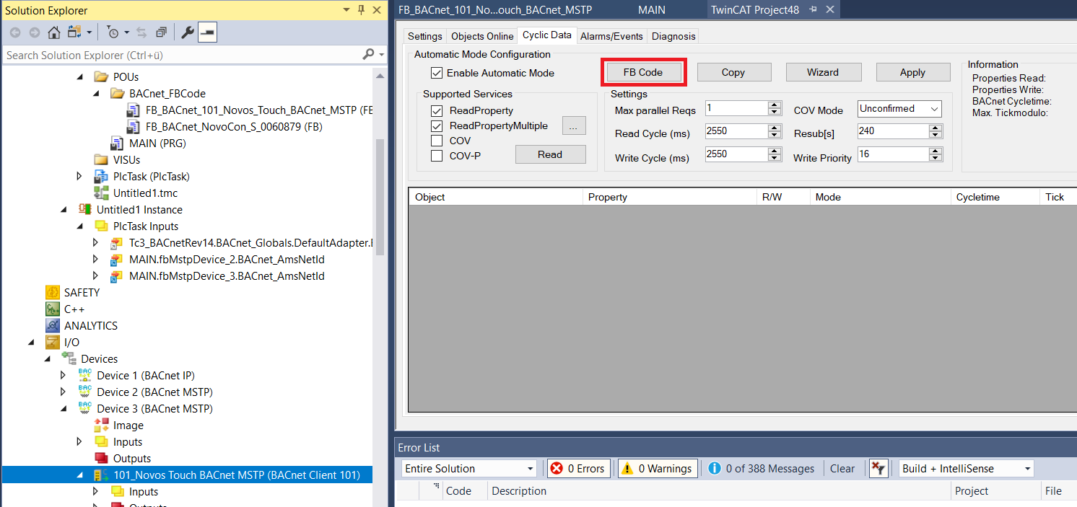Uncheck the ReadProperty checkbox
Viewport: 1077px width, 507px height.
coord(437,110)
